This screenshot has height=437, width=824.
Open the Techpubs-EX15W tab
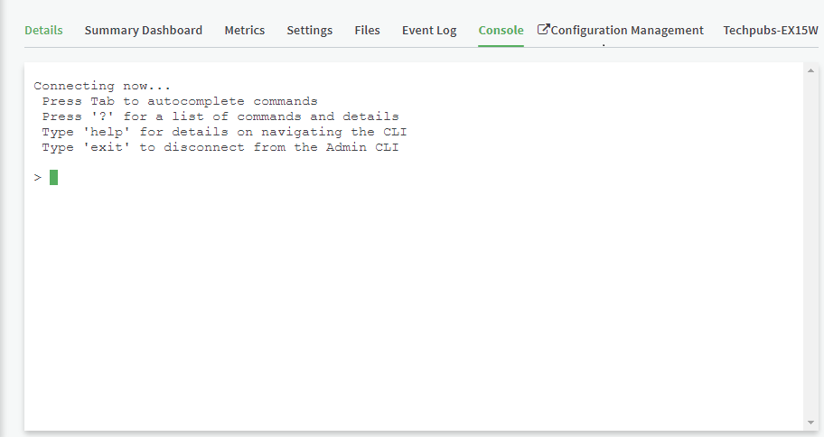coord(770,31)
